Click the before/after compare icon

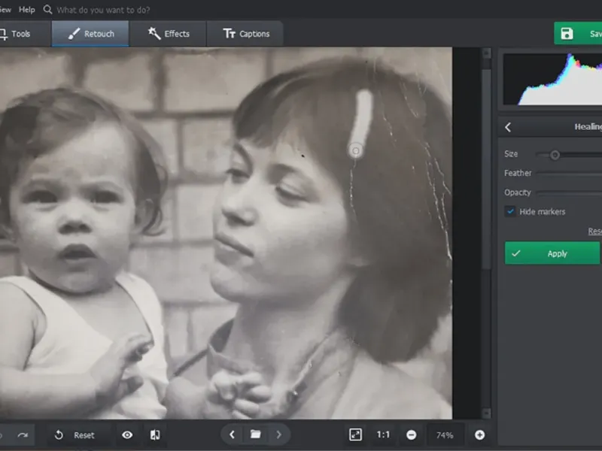(x=154, y=435)
